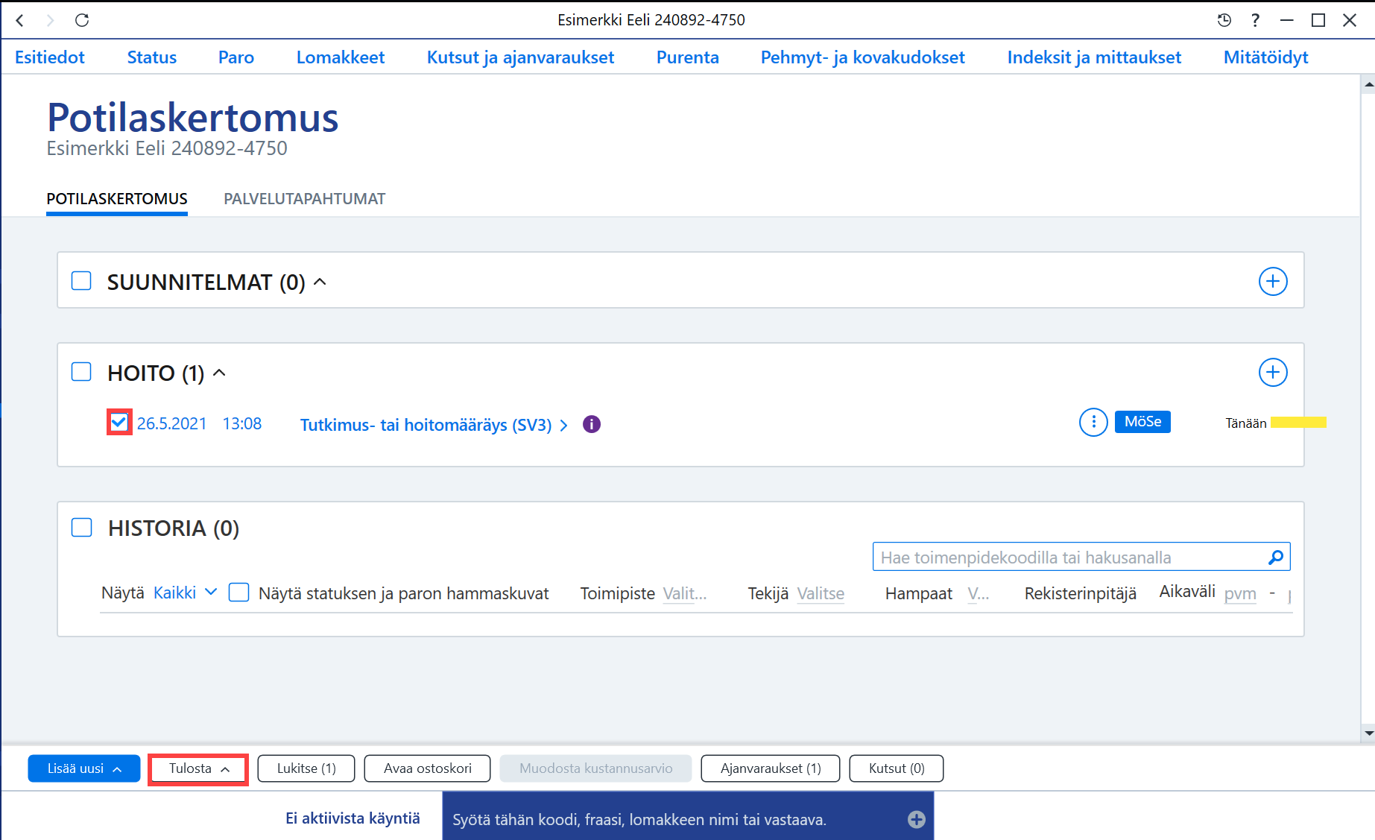
Task: Click the back navigation arrow
Action: click(x=20, y=20)
